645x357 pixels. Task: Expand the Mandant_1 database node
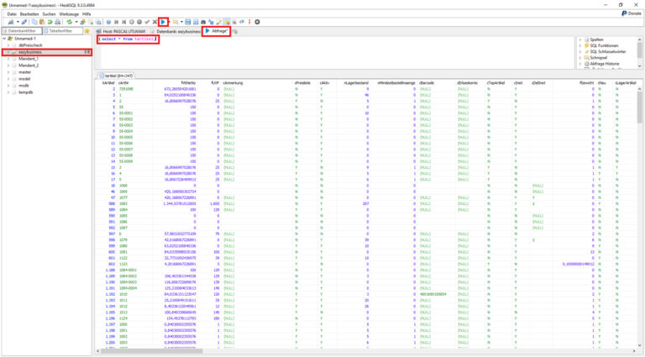click(x=8, y=59)
